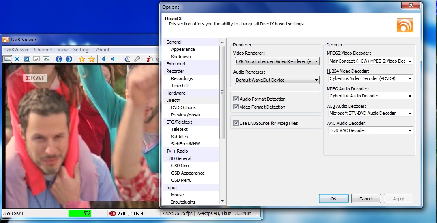
Task: Click the green 59% signal level bar
Action: (80, 213)
